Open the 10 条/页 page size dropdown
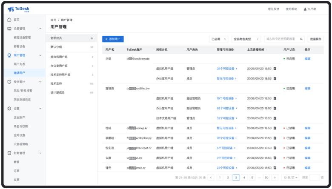The width and height of the screenshot is (332, 189). pyautogui.click(x=291, y=178)
